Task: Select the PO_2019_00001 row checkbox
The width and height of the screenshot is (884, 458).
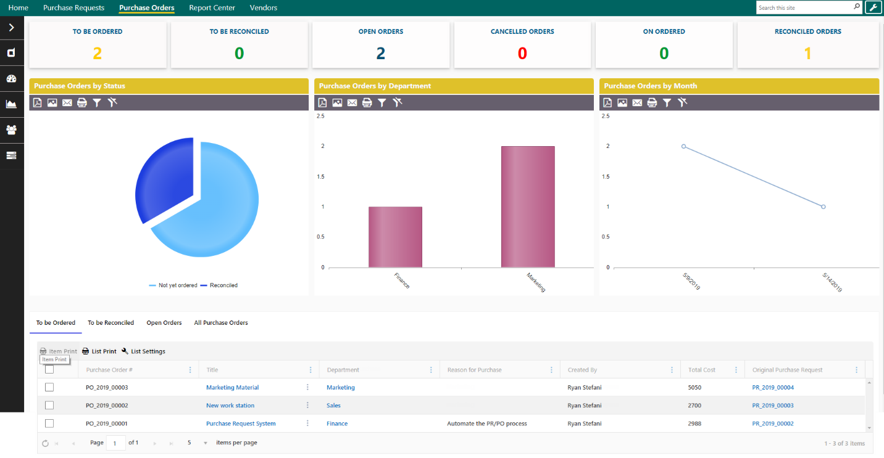Action: tap(49, 423)
